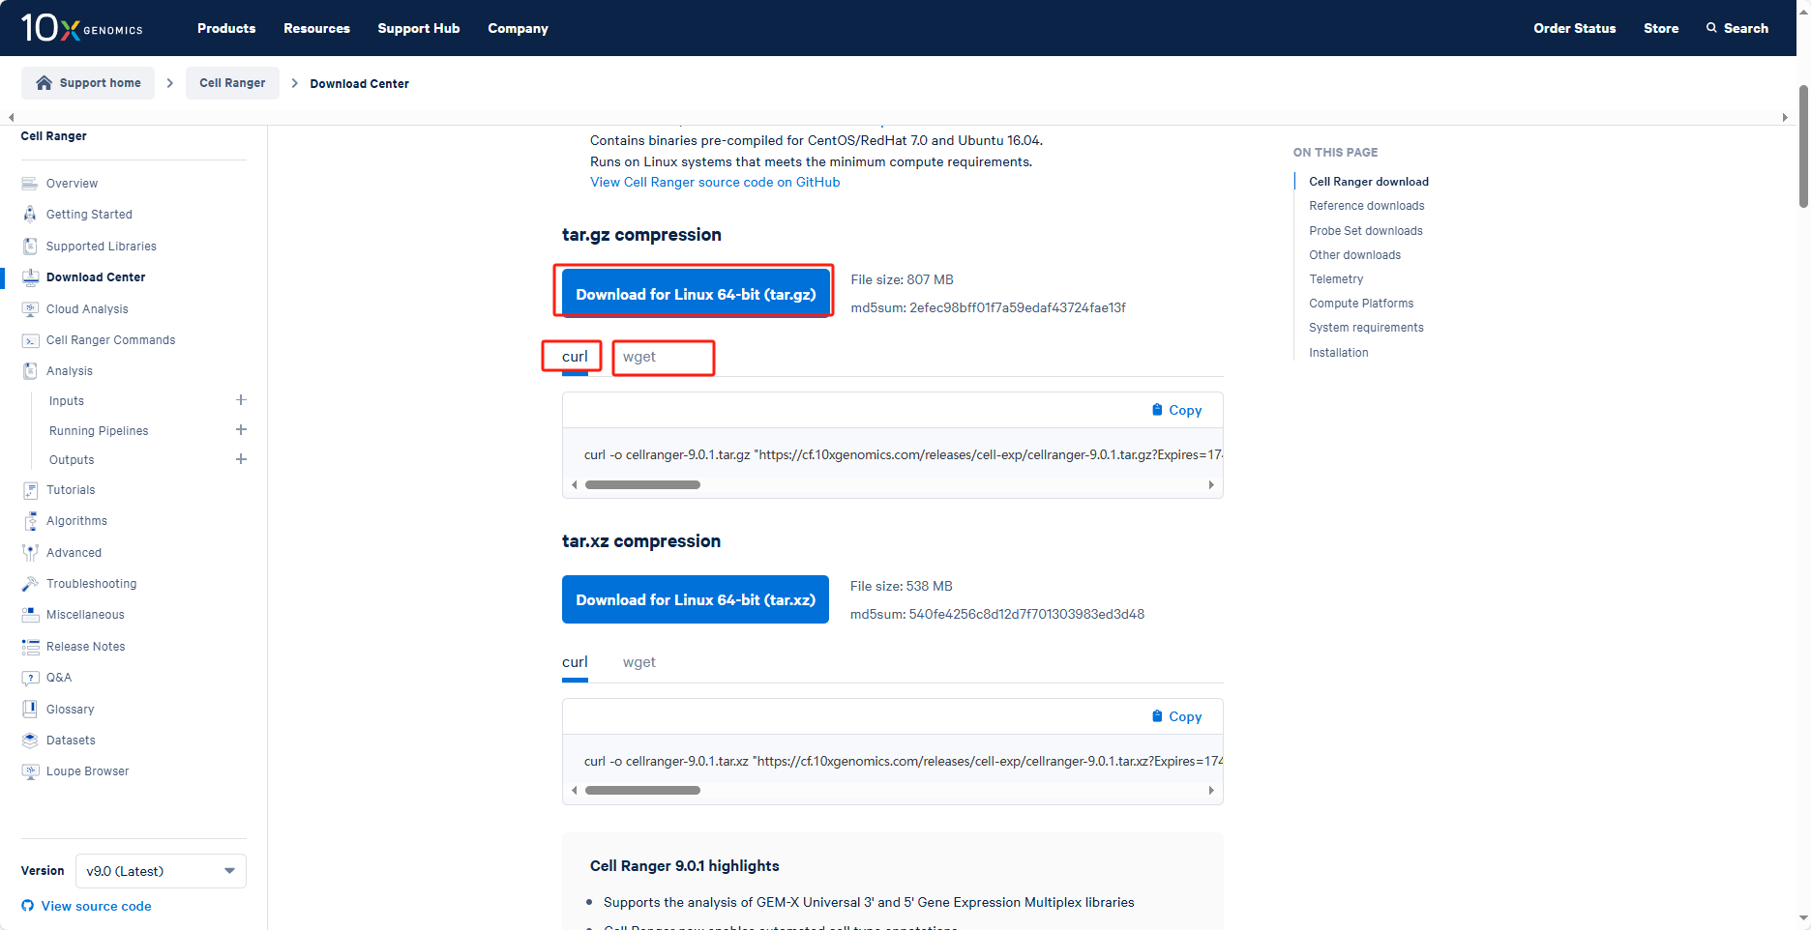This screenshot has width=1811, height=930.
Task: Click the Overview sidebar icon
Action: 30,184
